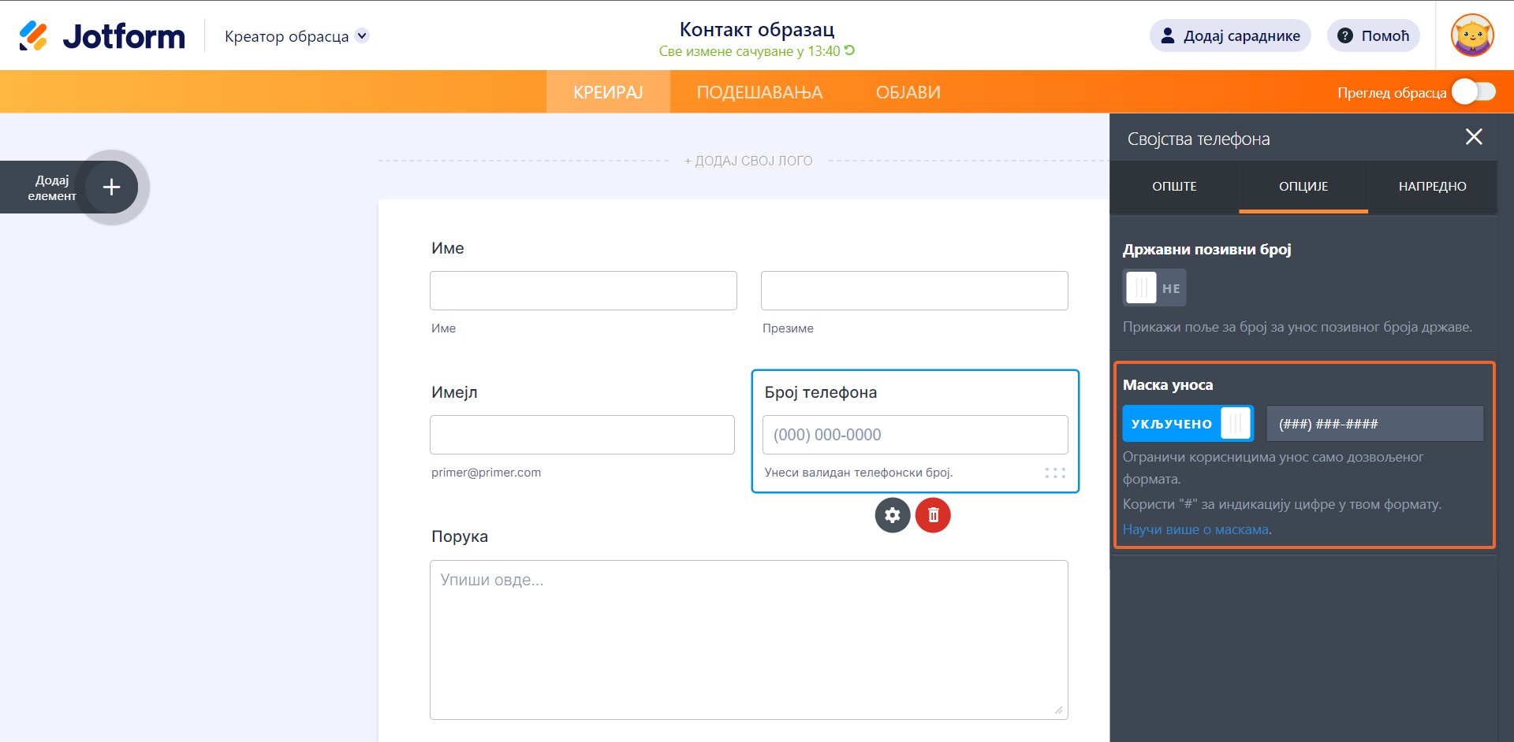Delete phone field with trash icon
Viewport: 1514px width, 742px height.
point(933,515)
